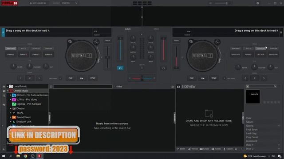Screen dimensions: 284x159
Task: Switch mixer to the AUDIO tab
Action: 127,29
